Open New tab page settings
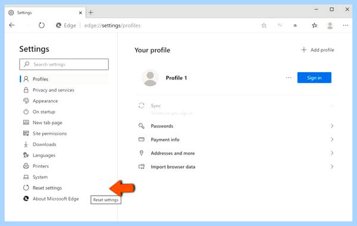The image size is (357, 226). [47, 123]
